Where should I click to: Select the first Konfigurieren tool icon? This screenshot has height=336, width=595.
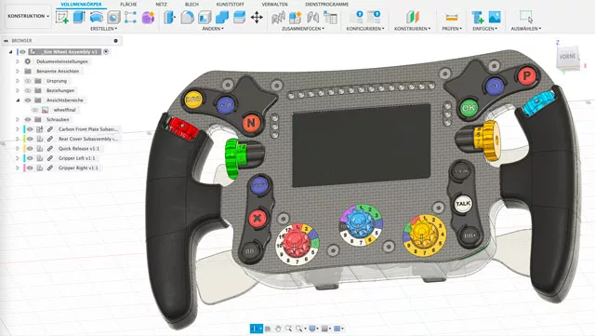coord(357,17)
